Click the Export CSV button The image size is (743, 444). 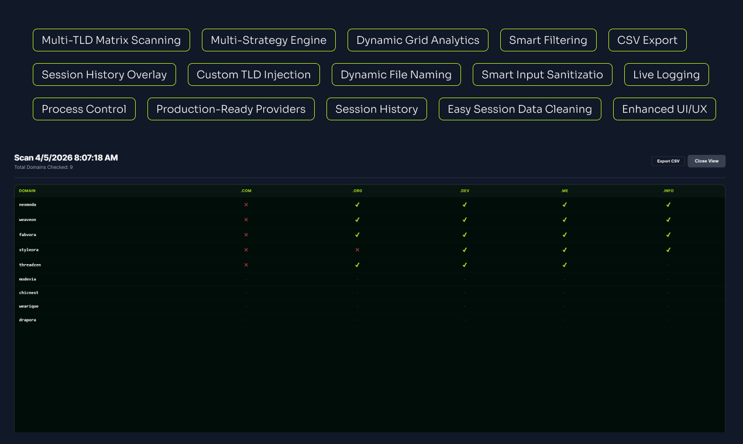point(668,161)
